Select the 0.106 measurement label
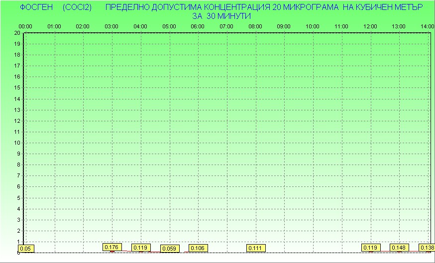The width and height of the screenshot is (435, 263). 198,248
